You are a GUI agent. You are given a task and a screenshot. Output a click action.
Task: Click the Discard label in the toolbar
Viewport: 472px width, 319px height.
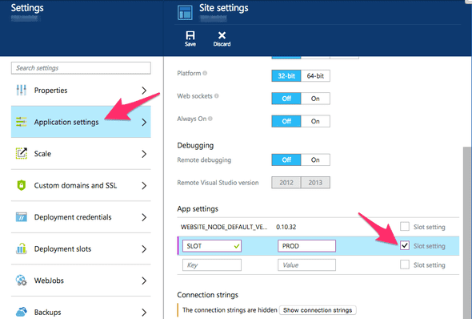(222, 44)
